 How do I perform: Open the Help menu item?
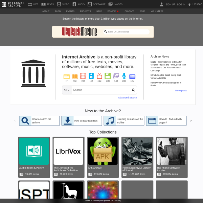[99, 11]
